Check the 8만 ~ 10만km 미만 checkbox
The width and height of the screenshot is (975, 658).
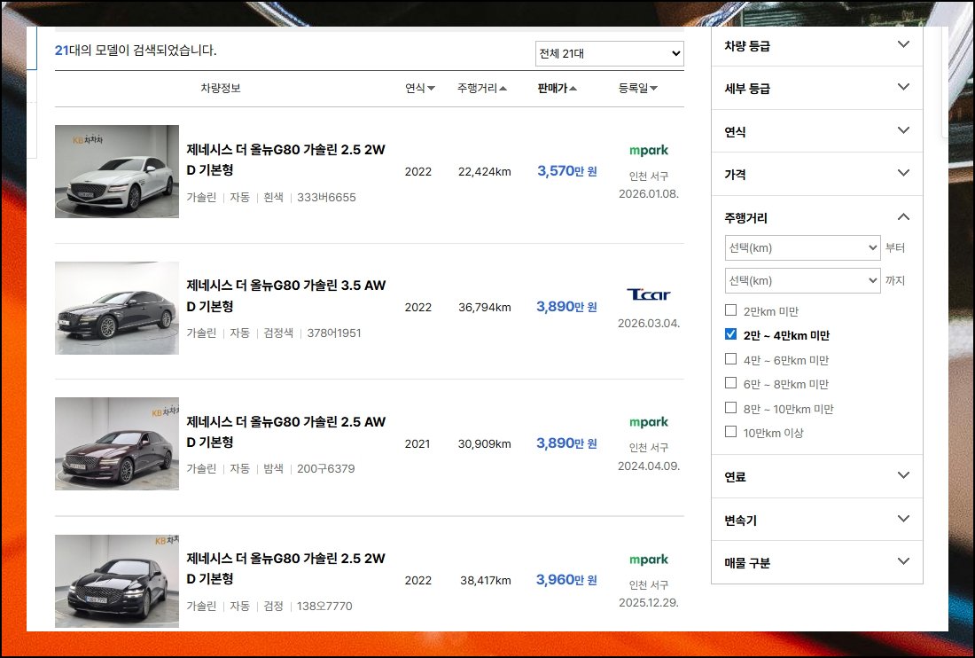[731, 407]
